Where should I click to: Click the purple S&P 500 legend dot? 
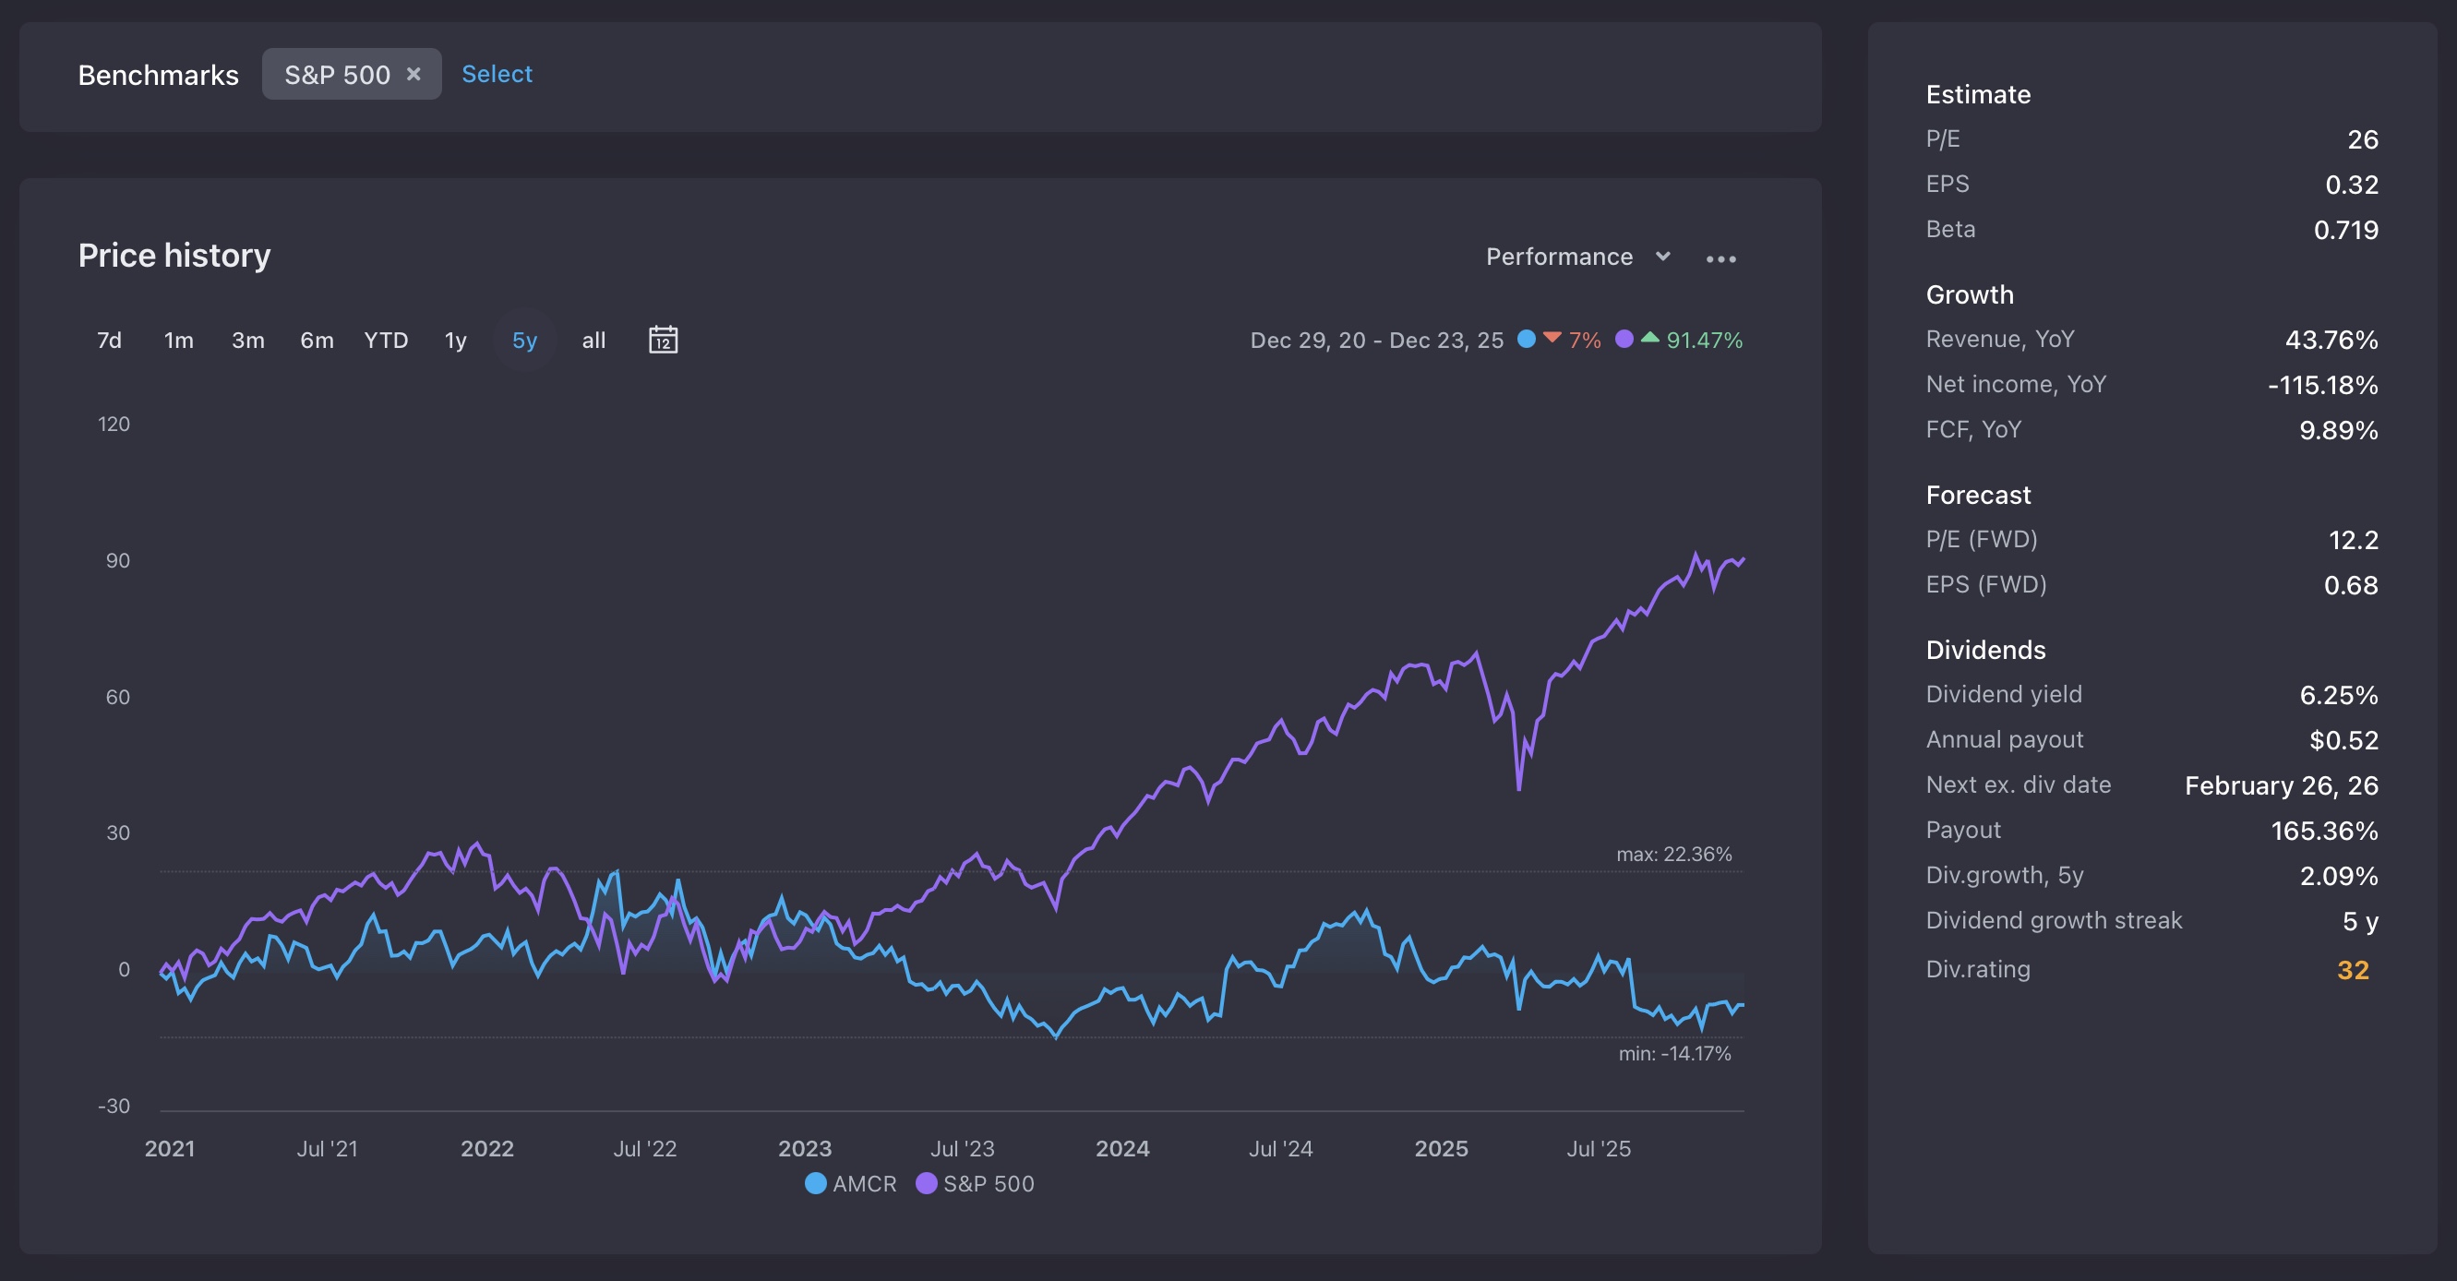click(x=925, y=1183)
